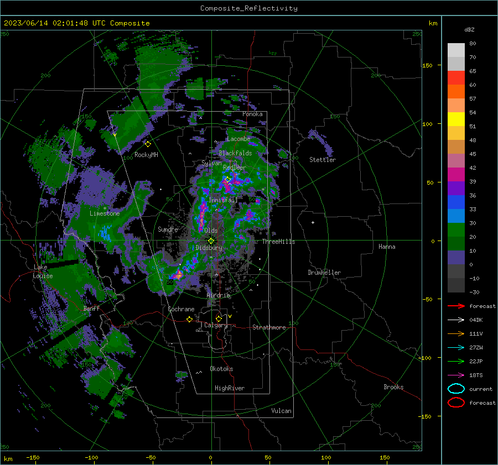Click the red forecast ellipse icon

(456, 403)
